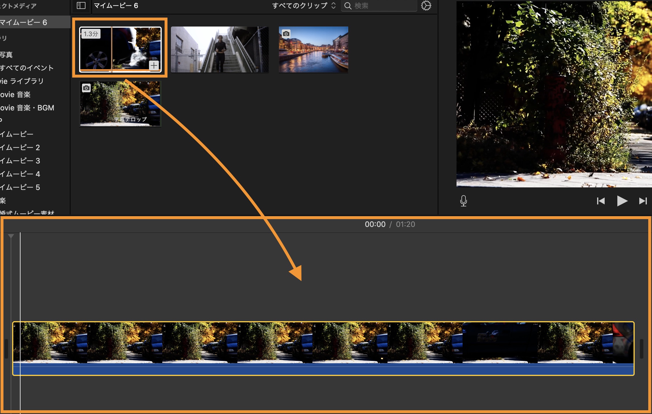Click the 01:20 total duration text

pyautogui.click(x=405, y=224)
